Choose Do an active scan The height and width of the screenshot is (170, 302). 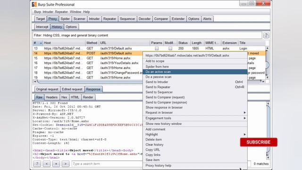click(x=195, y=72)
